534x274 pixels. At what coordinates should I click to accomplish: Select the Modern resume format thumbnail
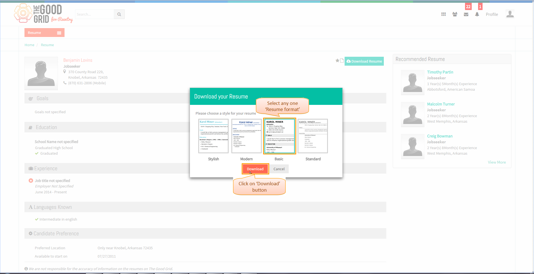[x=246, y=136]
